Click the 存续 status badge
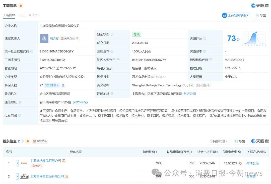 coord(137,34)
